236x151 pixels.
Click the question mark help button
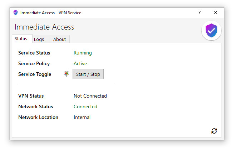pos(200,12)
